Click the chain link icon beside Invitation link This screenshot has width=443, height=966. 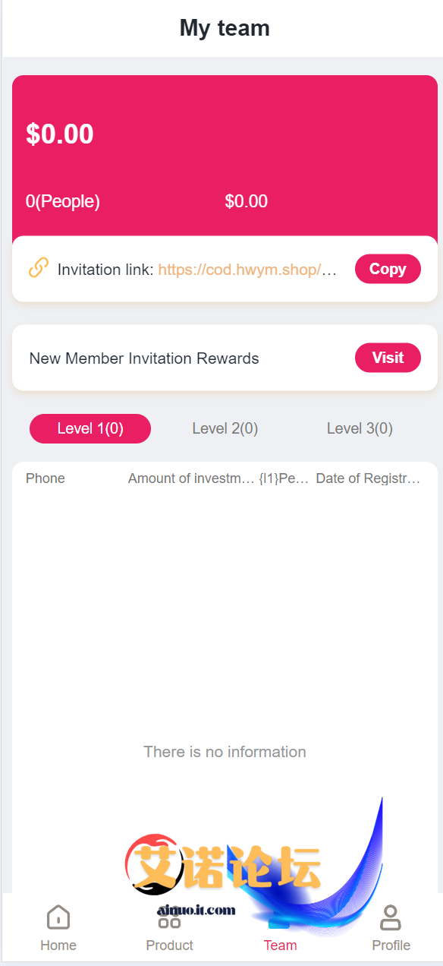click(39, 268)
